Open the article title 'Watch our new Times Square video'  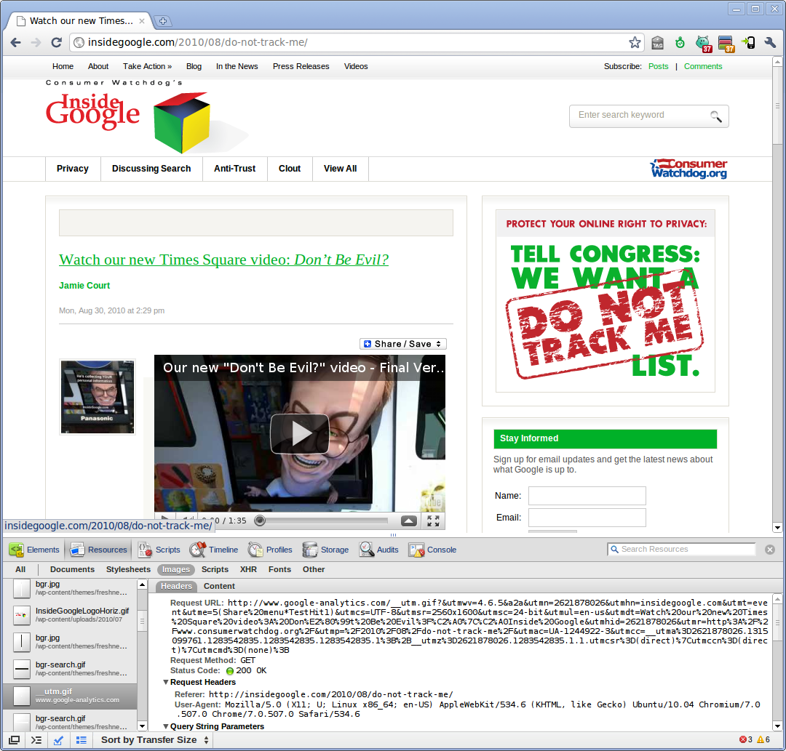click(224, 260)
